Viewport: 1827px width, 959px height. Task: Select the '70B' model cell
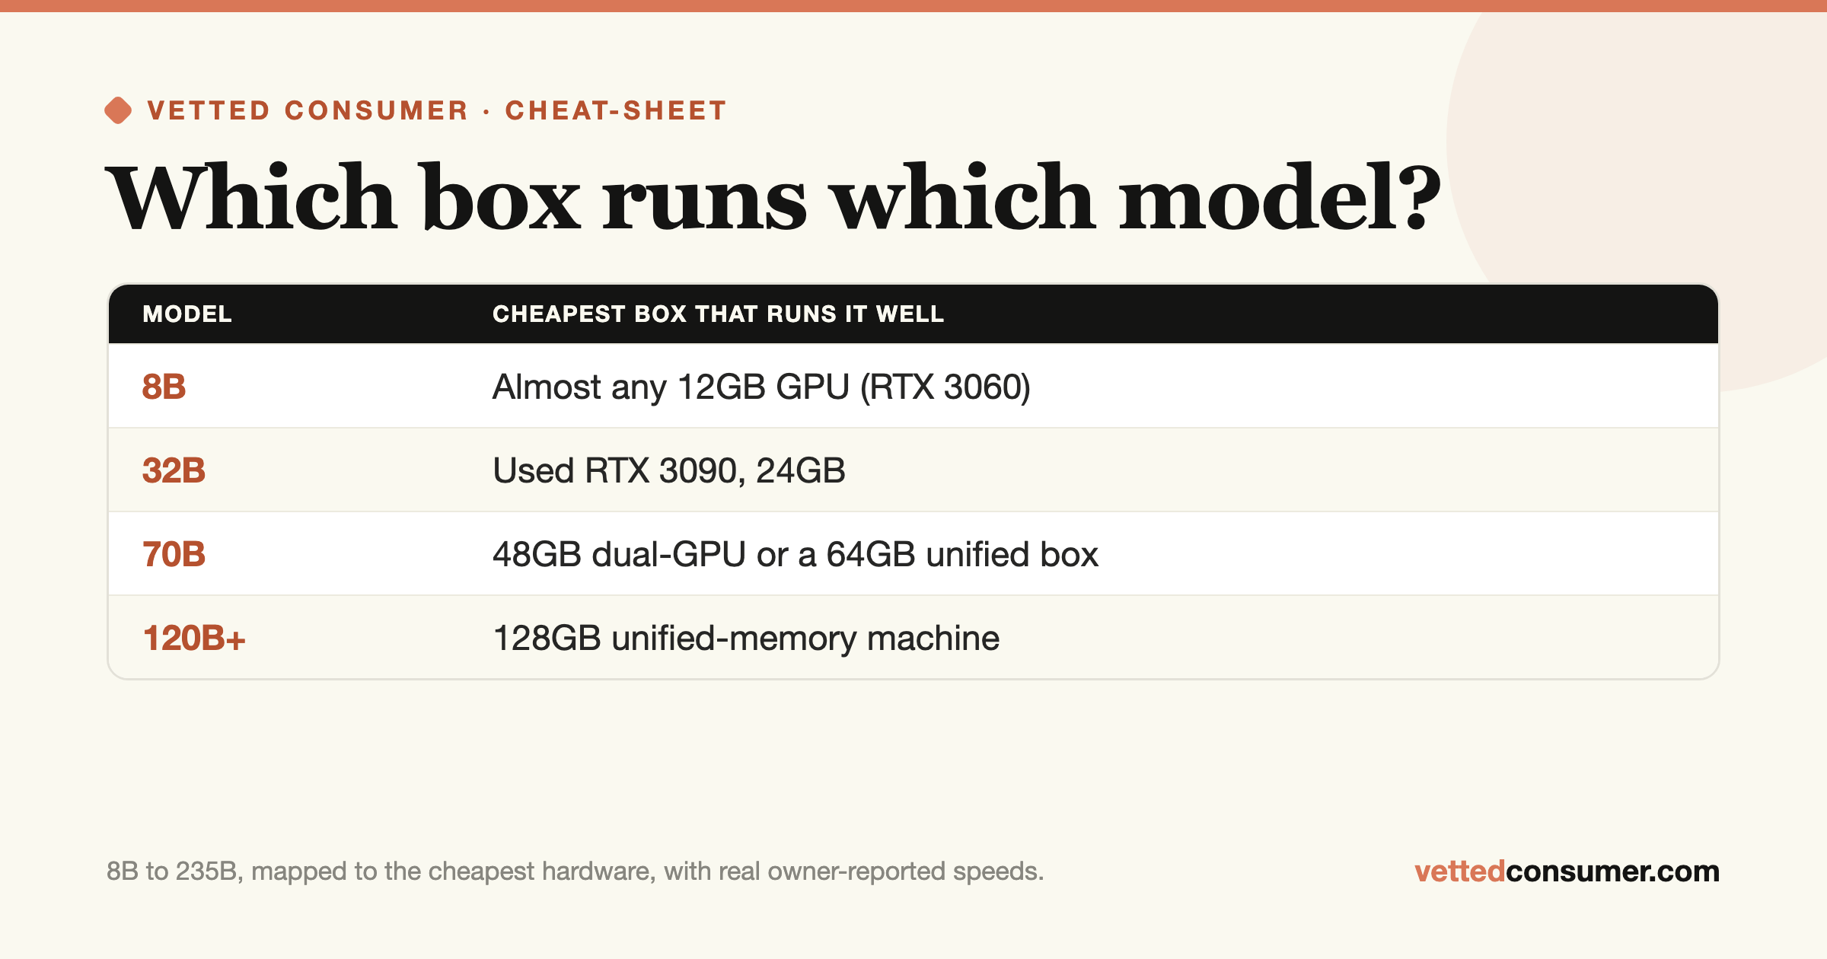point(174,554)
